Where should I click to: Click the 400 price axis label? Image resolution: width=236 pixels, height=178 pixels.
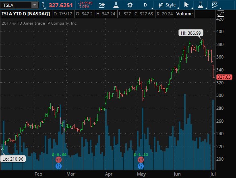pyautogui.click(x=220, y=31)
